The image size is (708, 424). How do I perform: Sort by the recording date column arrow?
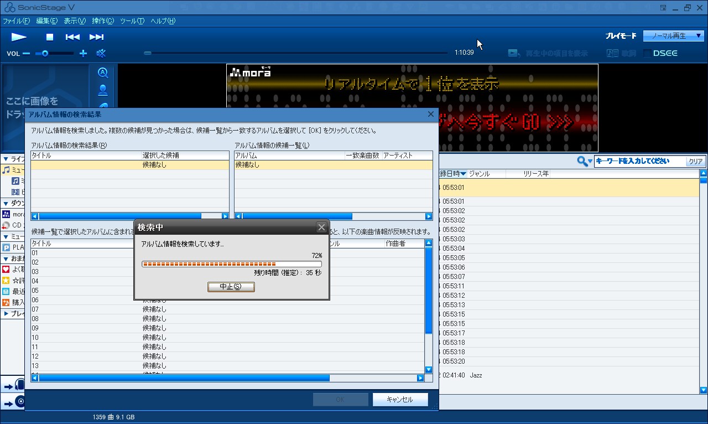[x=464, y=174]
